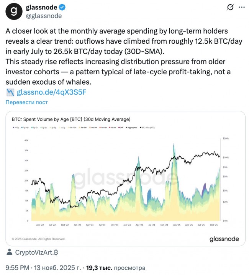
Task: Click the ">10y" legend color dot
Action: coord(13,127)
